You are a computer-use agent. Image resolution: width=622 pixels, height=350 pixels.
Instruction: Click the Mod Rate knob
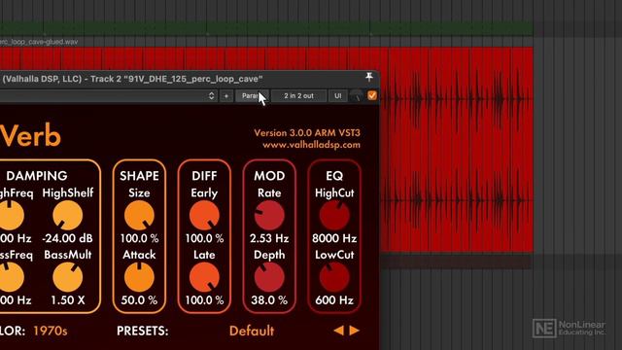point(269,215)
